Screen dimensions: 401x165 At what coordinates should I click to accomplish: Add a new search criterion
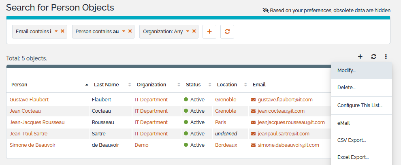209,32
